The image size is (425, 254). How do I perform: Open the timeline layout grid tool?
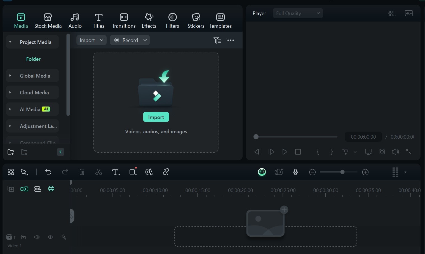tap(11, 172)
